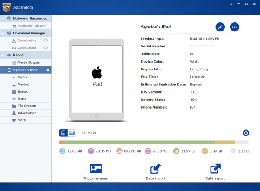
Task: Click the iPad mini 1G(WiFi) value
Action: 205,39
